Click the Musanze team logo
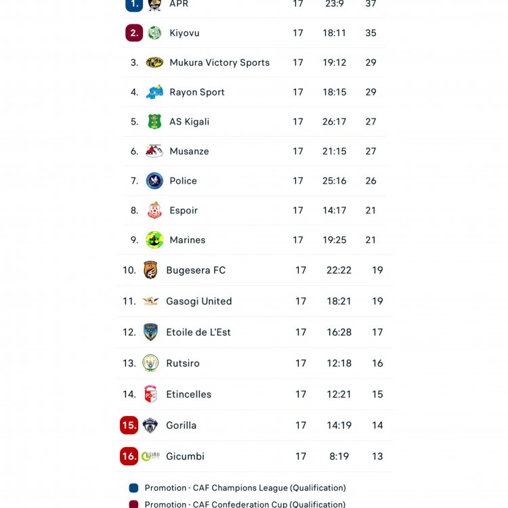The image size is (508, 508). pyautogui.click(x=154, y=151)
